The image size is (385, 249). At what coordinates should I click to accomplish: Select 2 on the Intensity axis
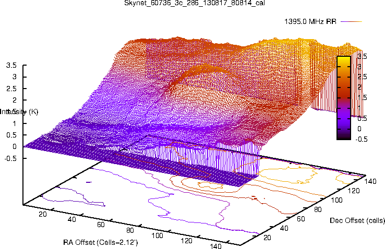(x=15, y=100)
